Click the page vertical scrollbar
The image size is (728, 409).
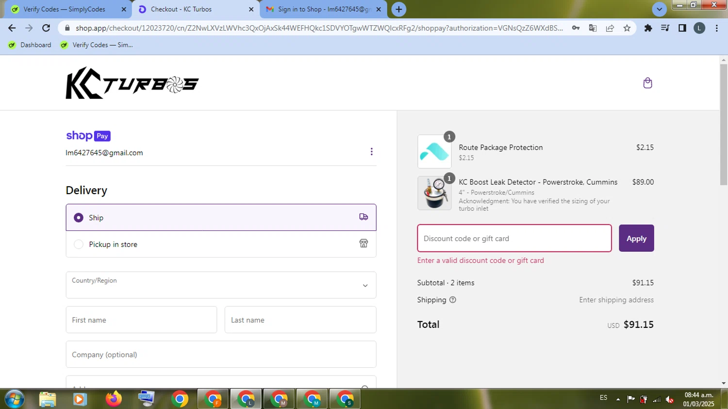[724, 124]
